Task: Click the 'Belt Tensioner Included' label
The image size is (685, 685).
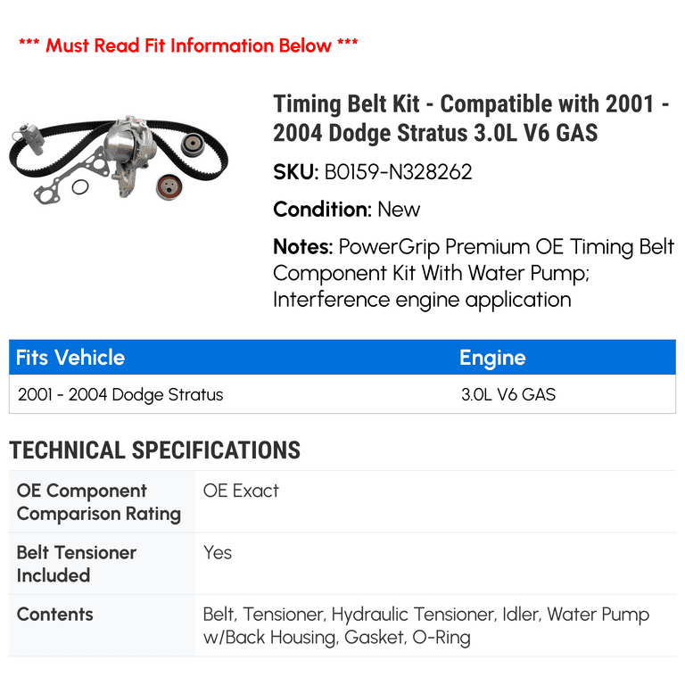Action: pyautogui.click(x=76, y=564)
